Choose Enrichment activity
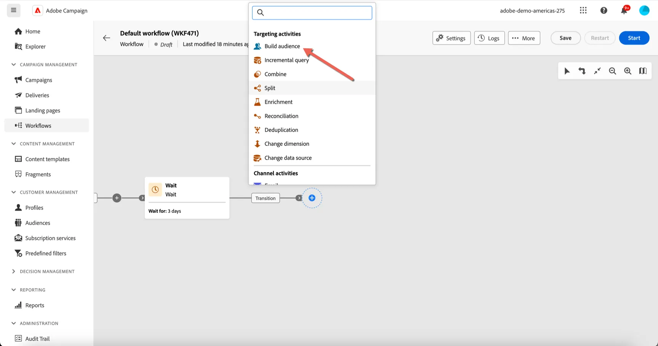The width and height of the screenshot is (658, 346). pos(312,102)
